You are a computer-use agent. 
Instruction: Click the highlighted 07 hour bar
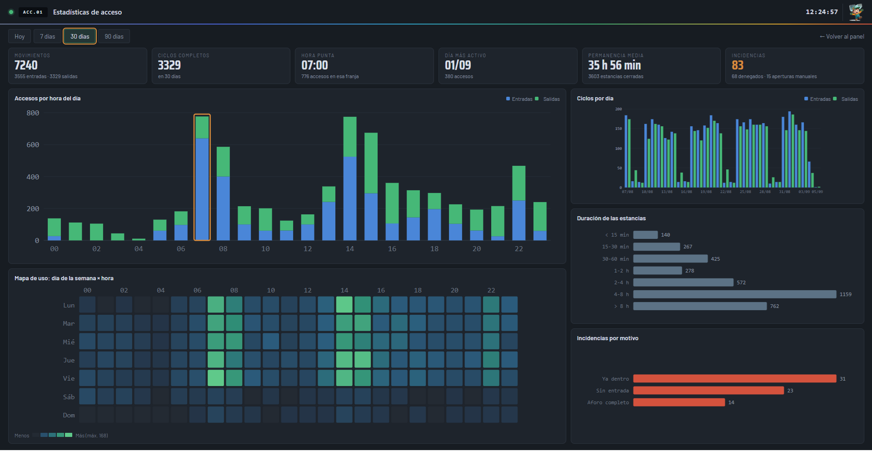[x=202, y=178]
